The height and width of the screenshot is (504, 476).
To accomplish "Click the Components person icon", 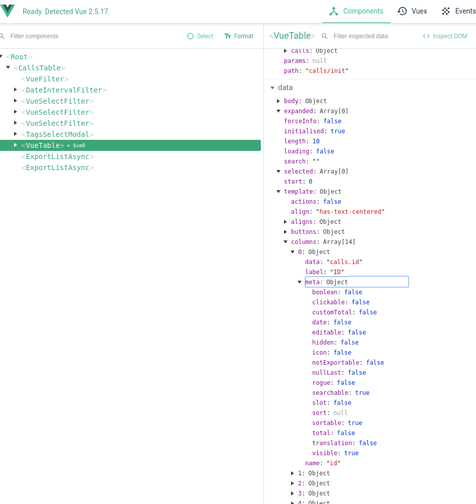I will click(335, 11).
